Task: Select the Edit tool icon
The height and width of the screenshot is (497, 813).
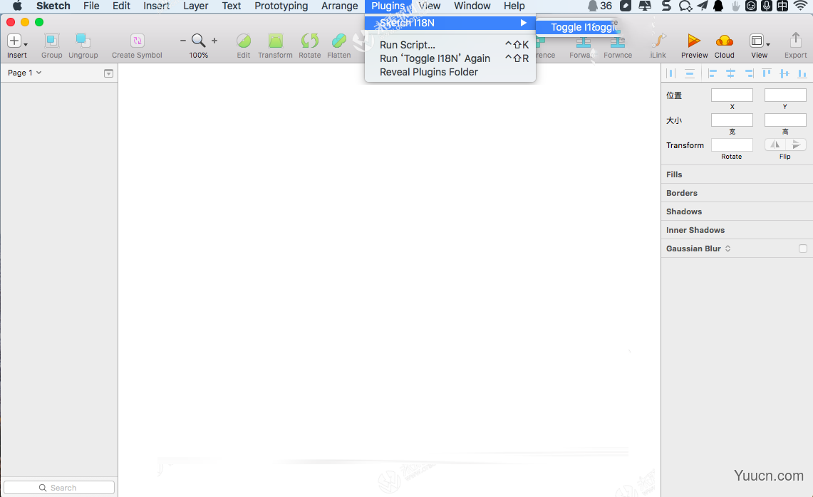Action: point(243,41)
